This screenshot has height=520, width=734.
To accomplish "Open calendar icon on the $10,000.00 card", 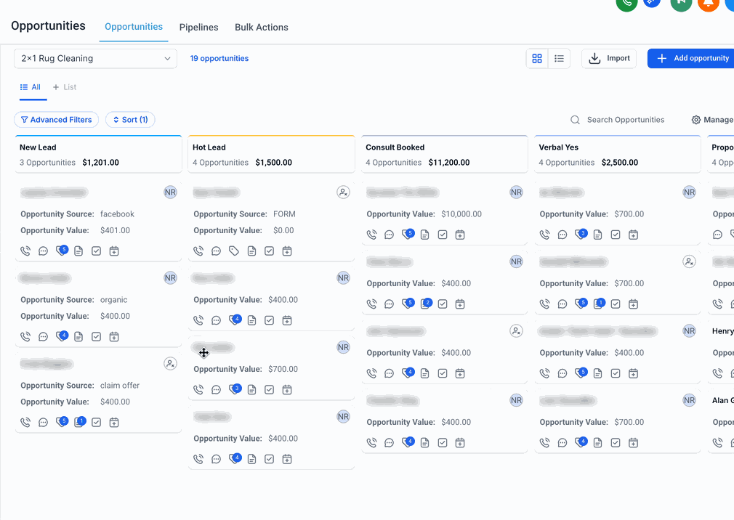I will 460,235.
